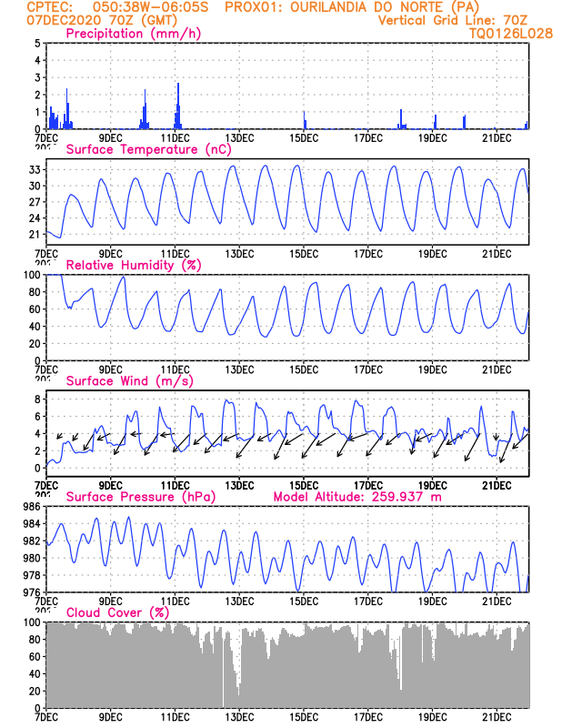Click the 13DEC tick on precipitation axis

[x=239, y=138]
